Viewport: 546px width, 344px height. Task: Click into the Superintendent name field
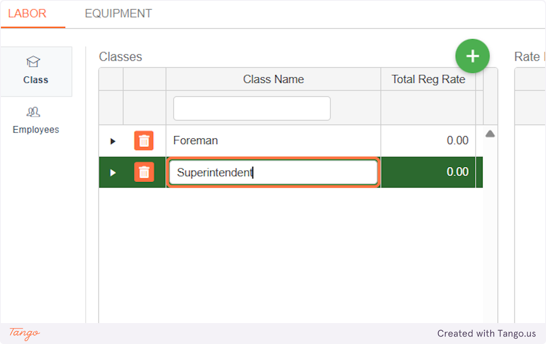(273, 172)
